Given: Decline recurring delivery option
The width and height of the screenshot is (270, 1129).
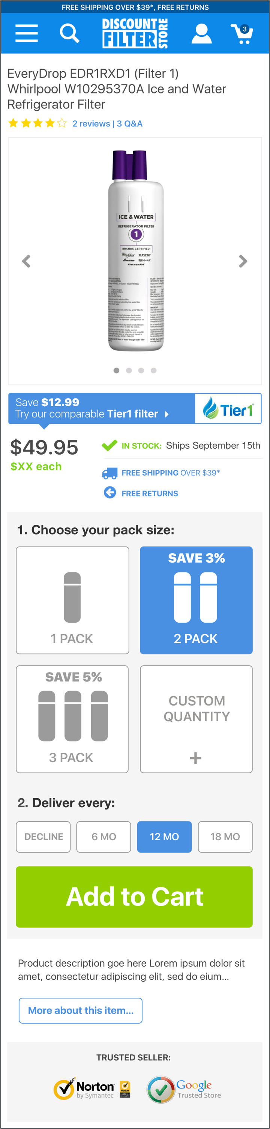Looking at the screenshot, I should (x=43, y=836).
